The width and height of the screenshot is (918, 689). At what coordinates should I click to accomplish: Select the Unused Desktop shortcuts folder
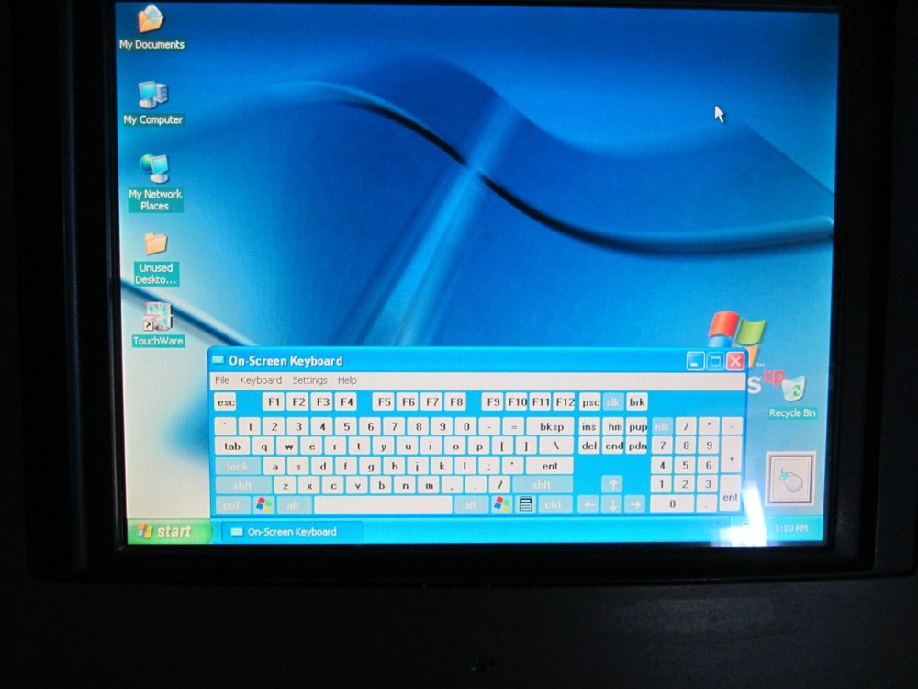[156, 259]
